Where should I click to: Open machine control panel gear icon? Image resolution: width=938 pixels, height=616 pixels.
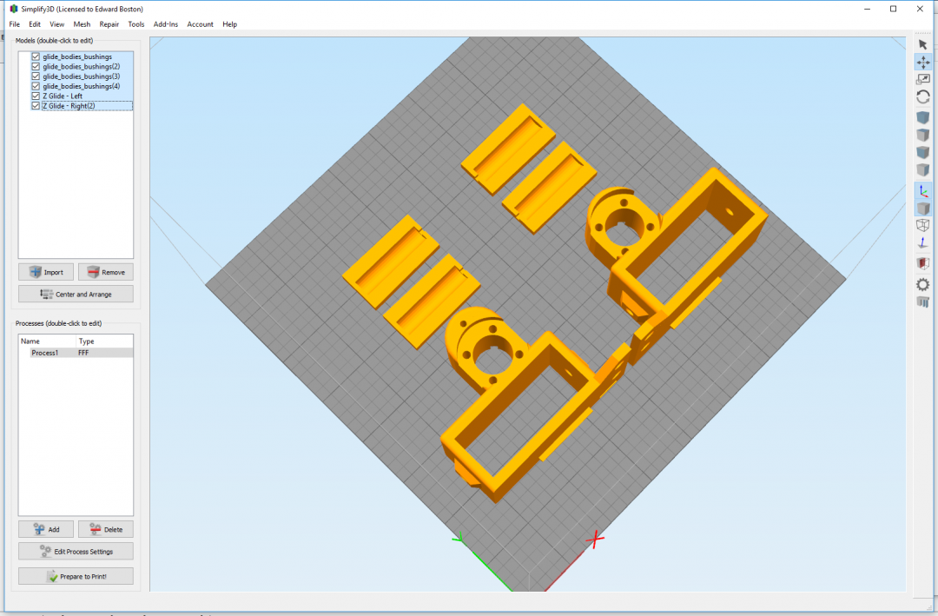click(x=923, y=284)
